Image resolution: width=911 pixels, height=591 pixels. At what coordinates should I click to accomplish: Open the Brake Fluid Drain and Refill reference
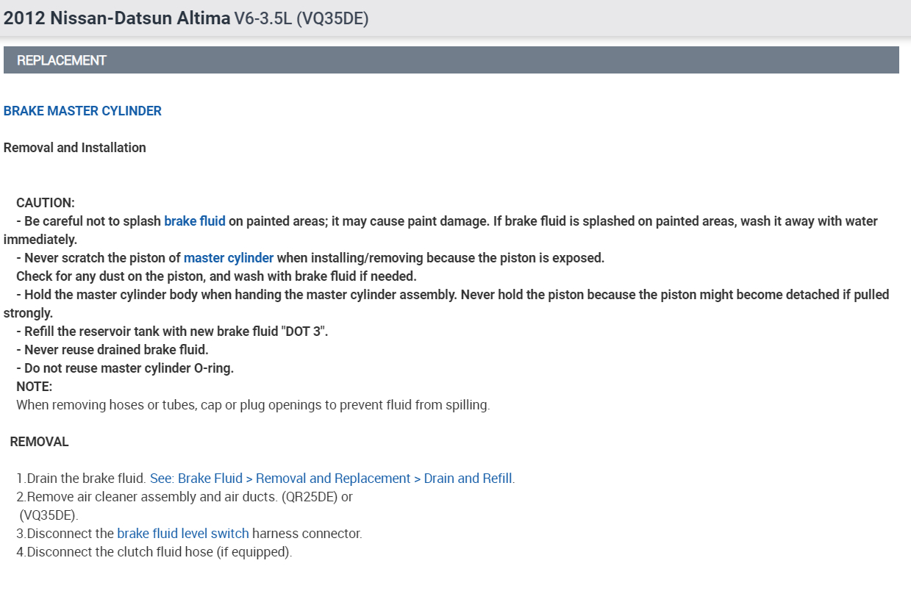(332, 479)
